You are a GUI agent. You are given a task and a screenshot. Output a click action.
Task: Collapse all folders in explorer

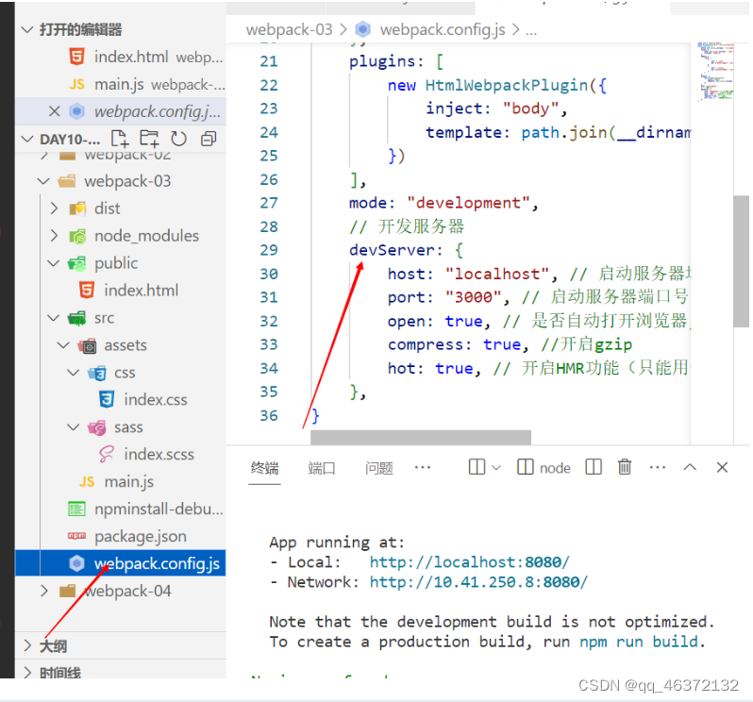209,139
